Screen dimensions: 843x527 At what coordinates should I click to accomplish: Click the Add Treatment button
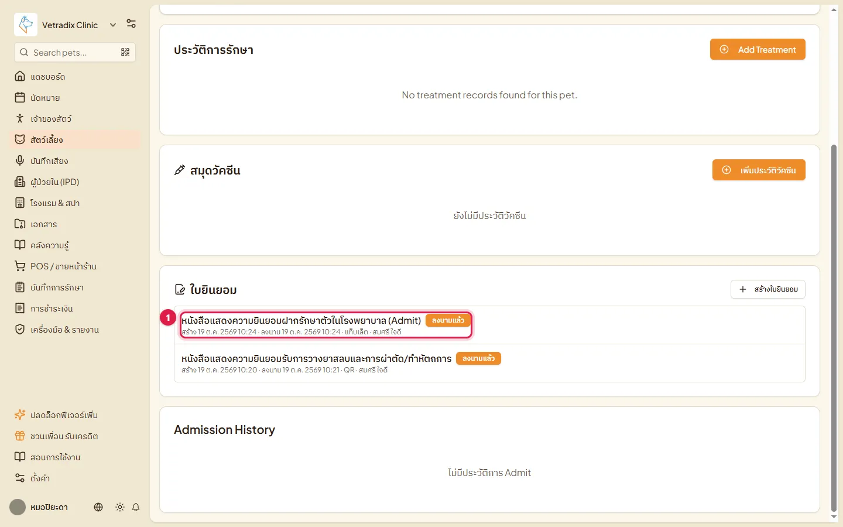click(758, 50)
